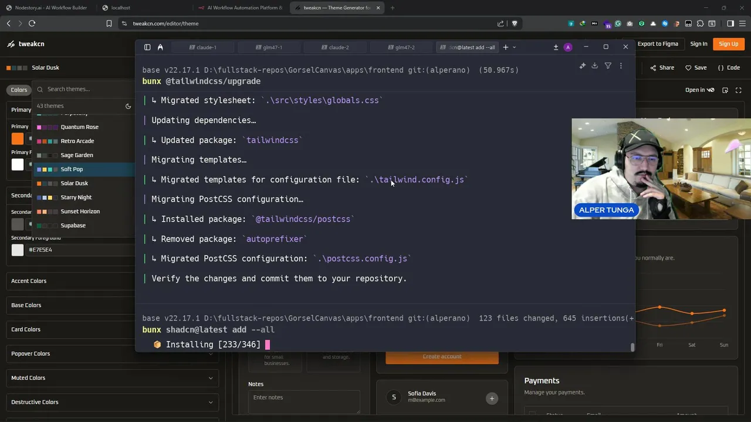Click the download output icon in terminal
Screen dimensions: 751x422
pos(595,66)
